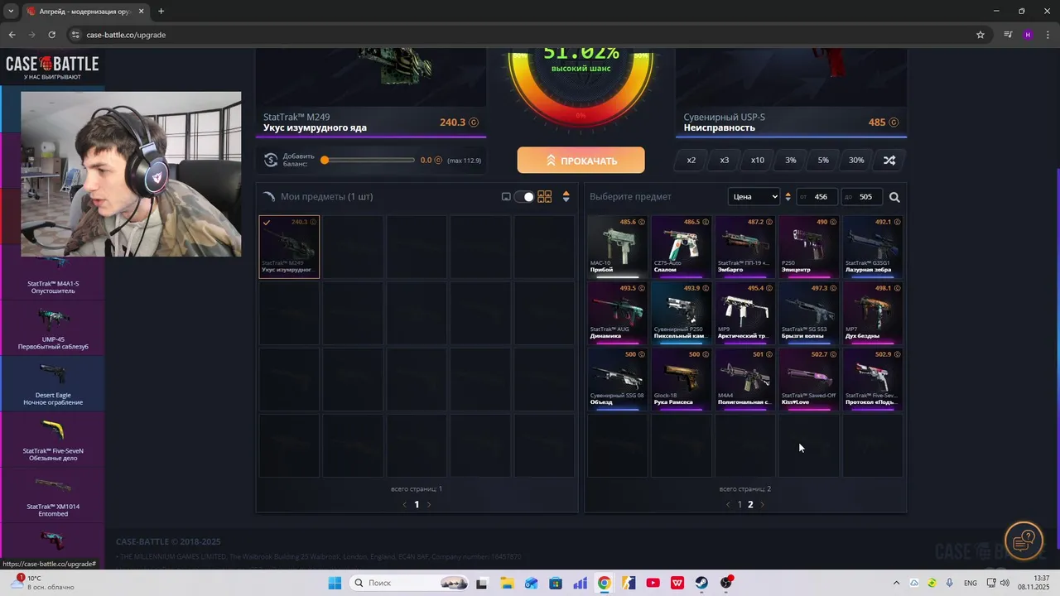Bookmark this page with the star icon
1060x596 pixels.
pos(980,35)
